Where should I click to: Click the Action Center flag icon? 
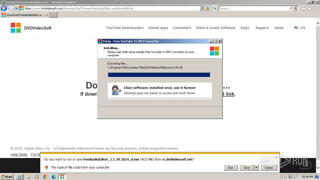tap(296, 177)
